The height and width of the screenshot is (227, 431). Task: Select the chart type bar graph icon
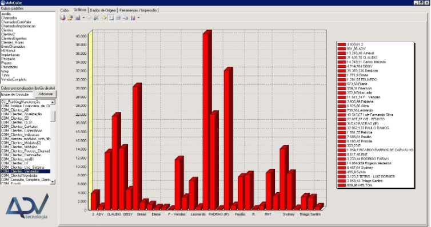pos(78,18)
